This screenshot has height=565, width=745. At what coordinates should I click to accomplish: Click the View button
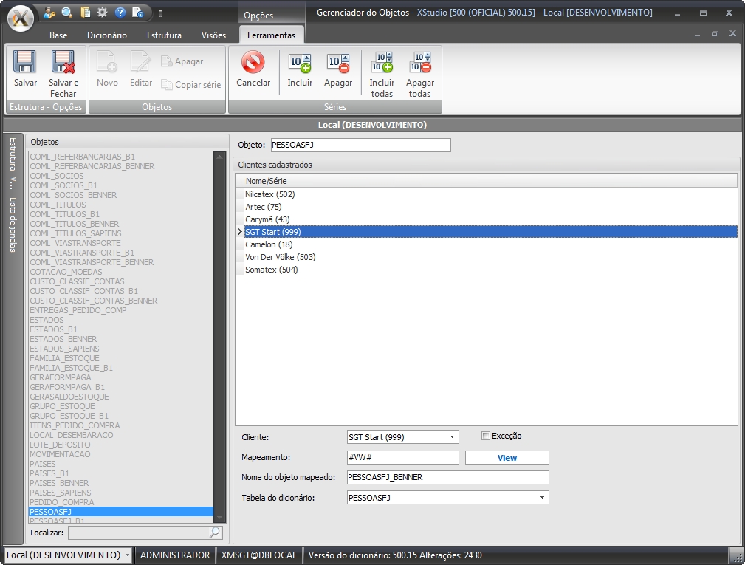[x=507, y=458]
